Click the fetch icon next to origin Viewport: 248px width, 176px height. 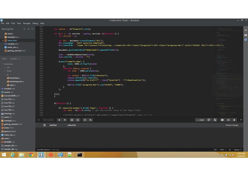(209, 120)
